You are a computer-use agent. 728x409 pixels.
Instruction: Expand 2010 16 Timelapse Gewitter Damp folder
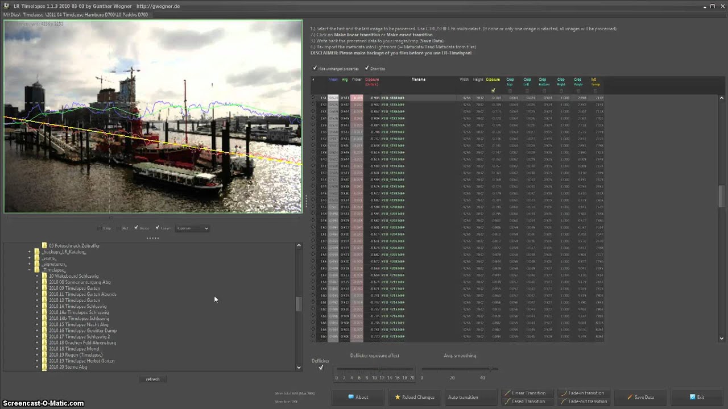click(37, 331)
